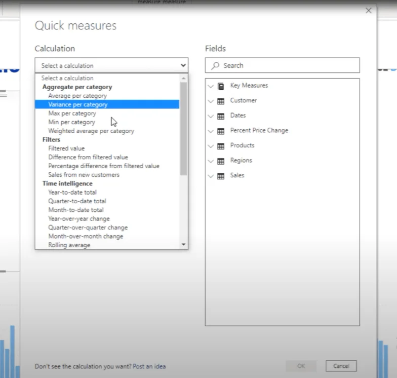Expand the Customer table chevron
The width and height of the screenshot is (397, 378).
pyautogui.click(x=211, y=101)
